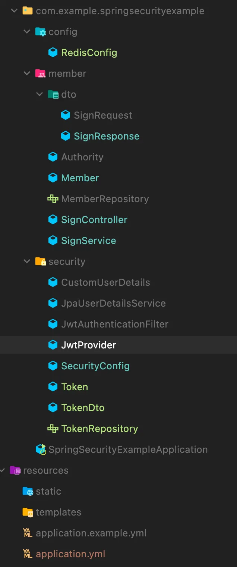
Task: Click the resources folder icon
Action: [x=15, y=470]
